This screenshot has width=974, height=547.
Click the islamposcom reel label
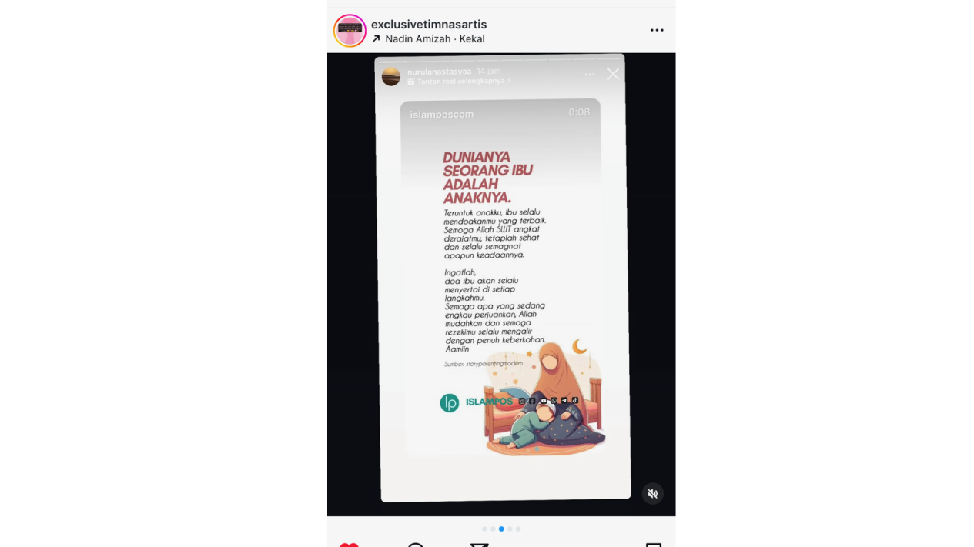pyautogui.click(x=442, y=115)
